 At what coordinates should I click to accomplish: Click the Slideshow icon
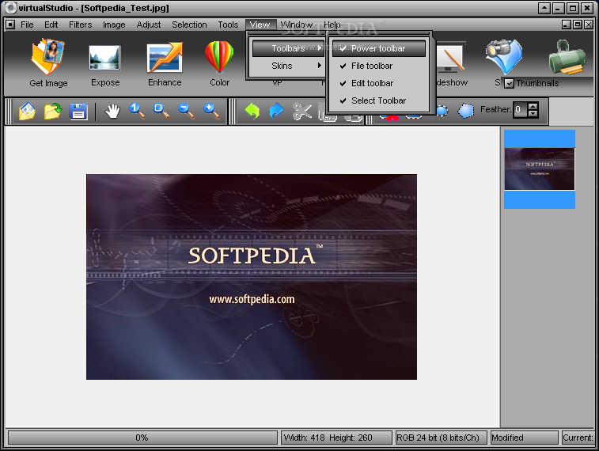452,58
